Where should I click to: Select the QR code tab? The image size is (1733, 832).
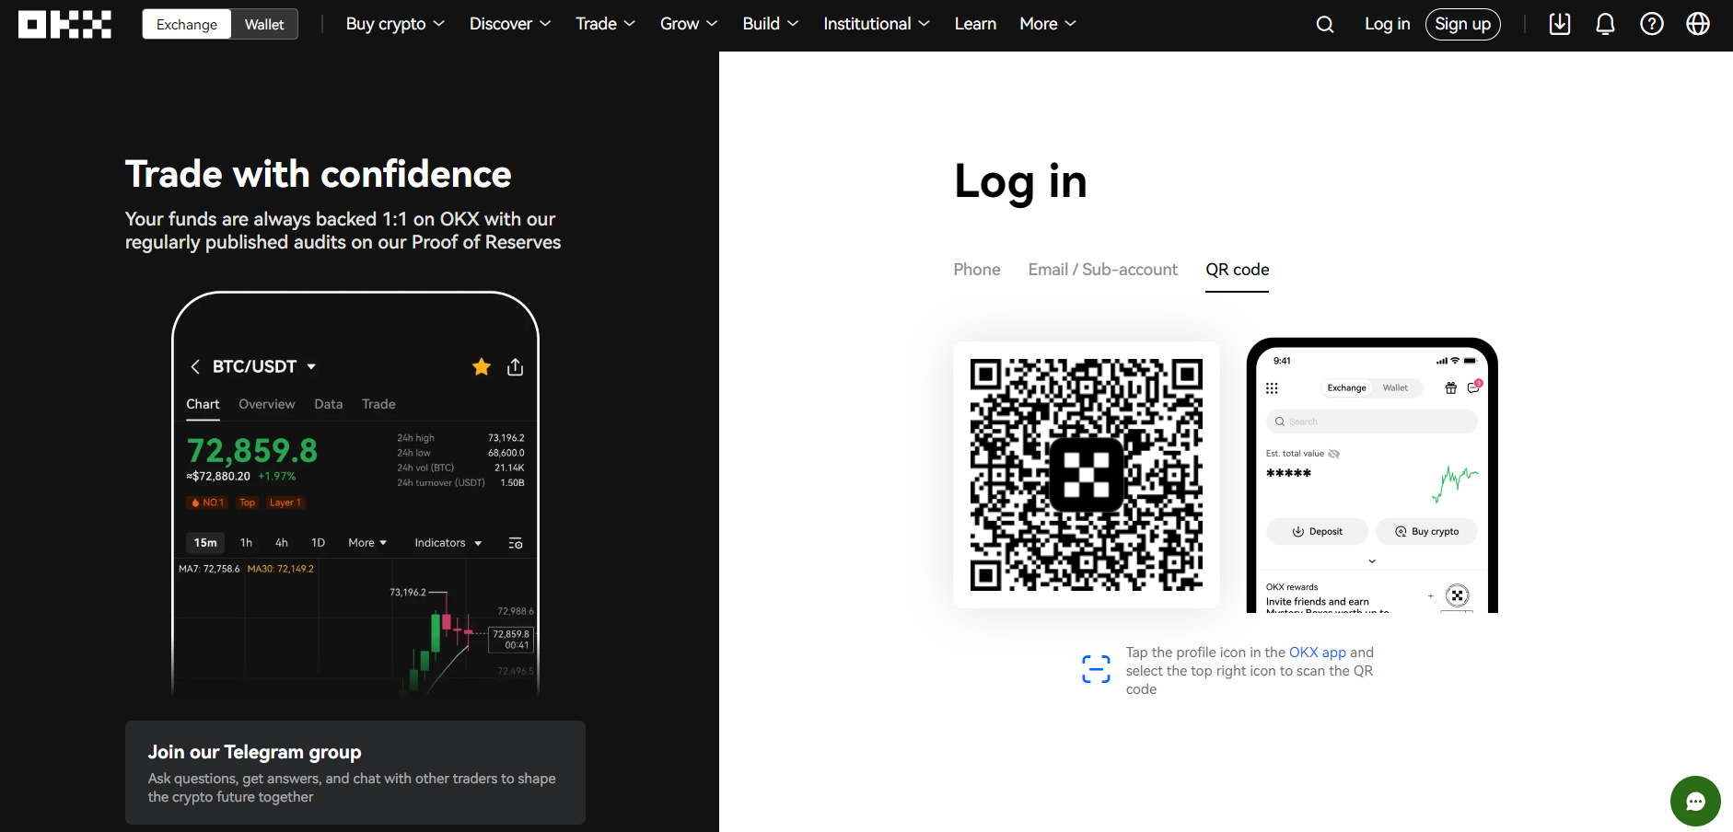coord(1238,270)
